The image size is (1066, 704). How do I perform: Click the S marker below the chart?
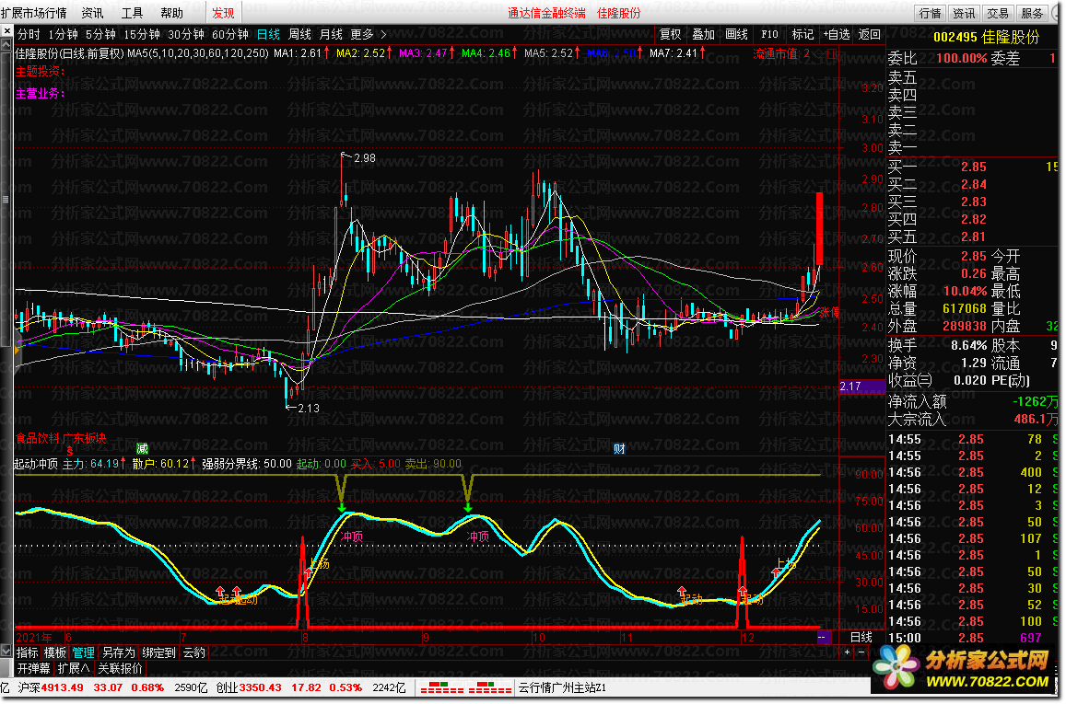click(x=69, y=451)
